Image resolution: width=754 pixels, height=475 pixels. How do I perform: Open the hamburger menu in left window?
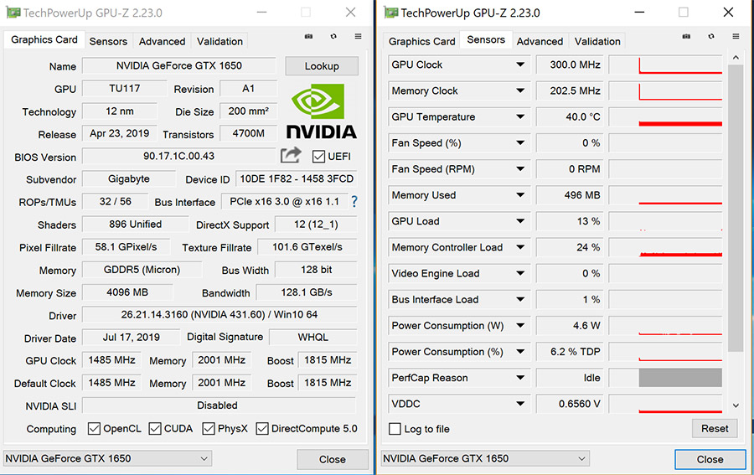pyautogui.click(x=358, y=37)
